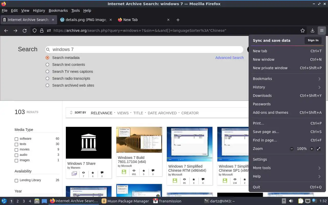This screenshot has height=205, width=328.
Task: Enter full screen via the zoom arrows icon
Action: tap(319, 149)
